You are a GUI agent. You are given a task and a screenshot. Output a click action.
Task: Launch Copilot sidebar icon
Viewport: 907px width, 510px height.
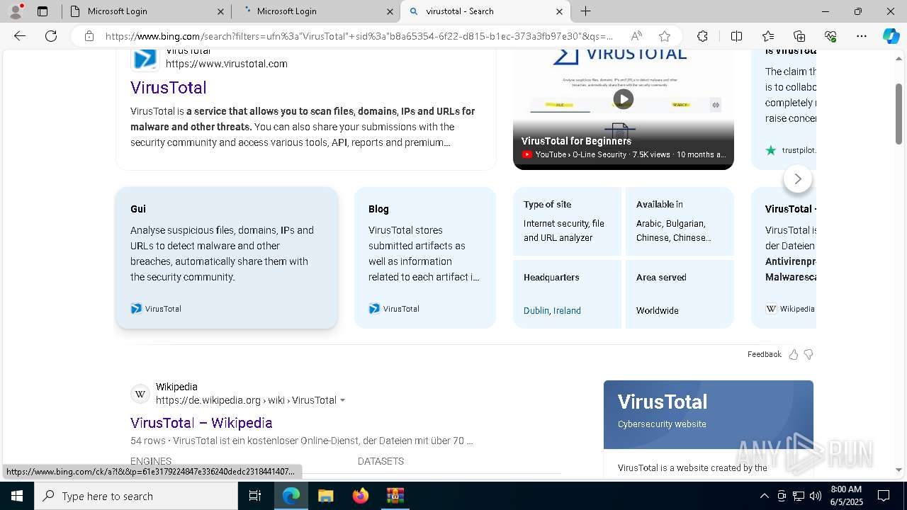(891, 36)
